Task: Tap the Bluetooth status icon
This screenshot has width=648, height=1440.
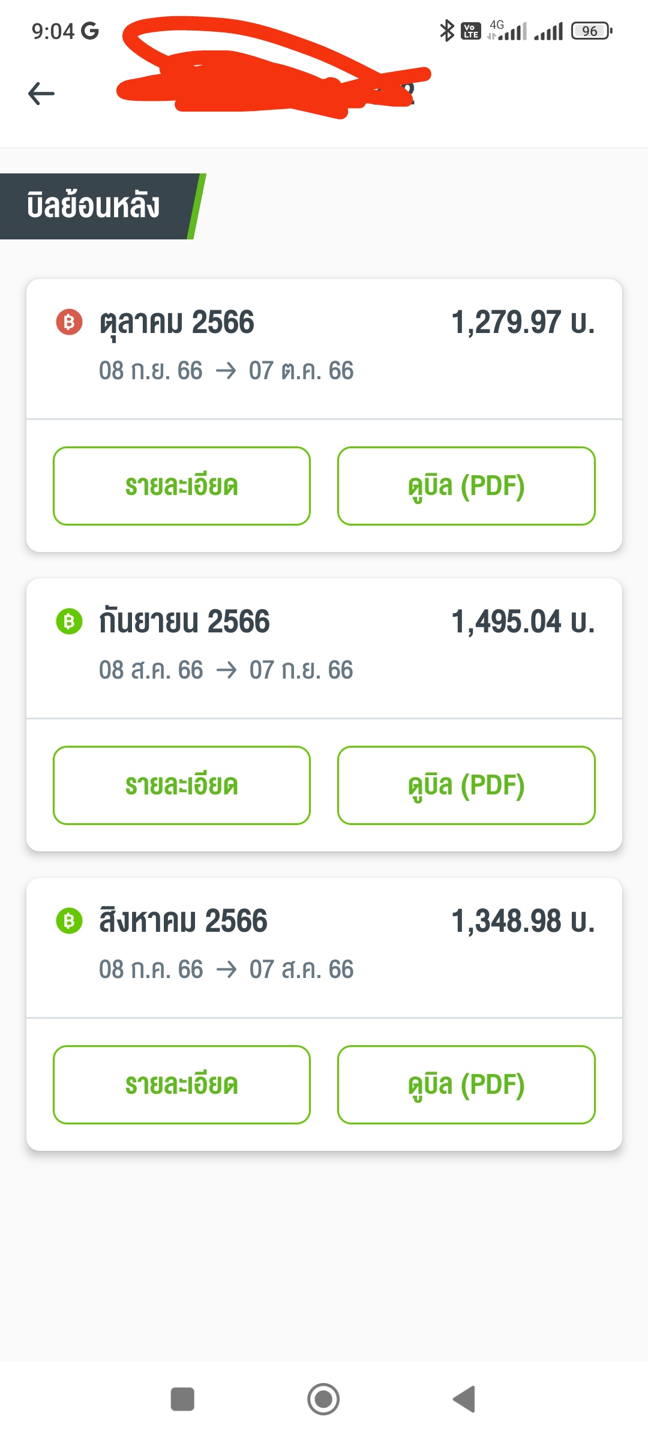Action: pyautogui.click(x=446, y=31)
